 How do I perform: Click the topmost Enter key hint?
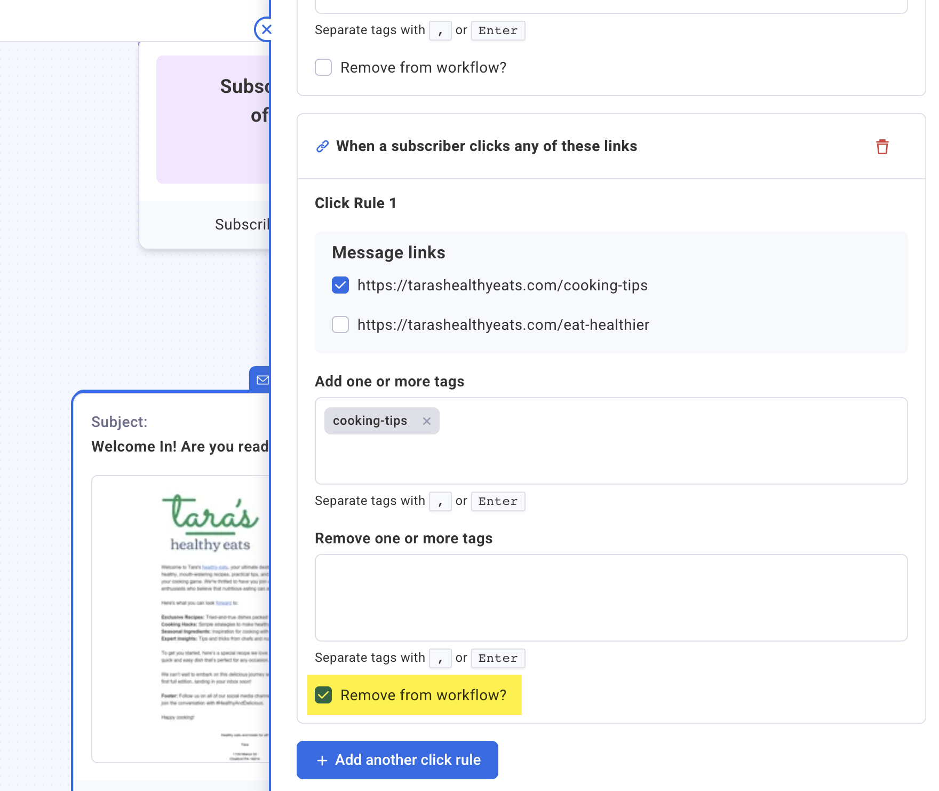point(497,30)
